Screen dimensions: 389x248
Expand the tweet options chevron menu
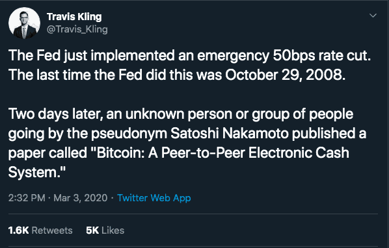click(373, 16)
